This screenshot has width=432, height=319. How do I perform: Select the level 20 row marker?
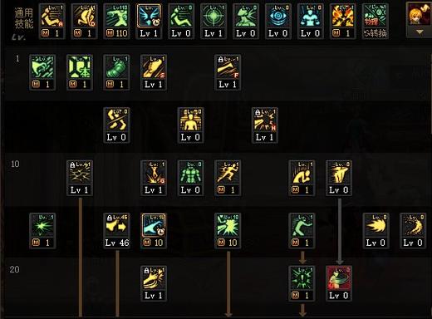[x=14, y=269]
